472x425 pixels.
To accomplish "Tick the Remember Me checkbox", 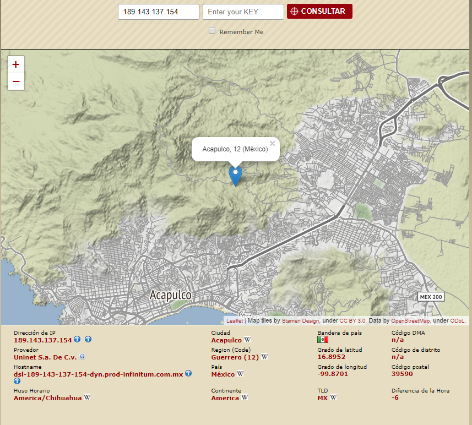I will [x=212, y=30].
